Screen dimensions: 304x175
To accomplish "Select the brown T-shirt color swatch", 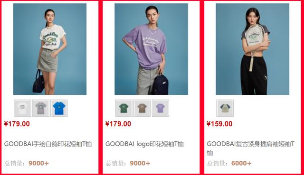I will (142, 108).
